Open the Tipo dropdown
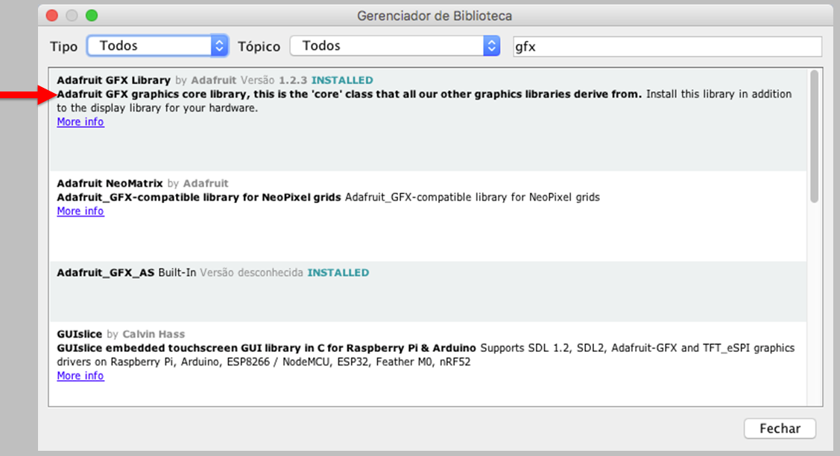 coord(157,46)
